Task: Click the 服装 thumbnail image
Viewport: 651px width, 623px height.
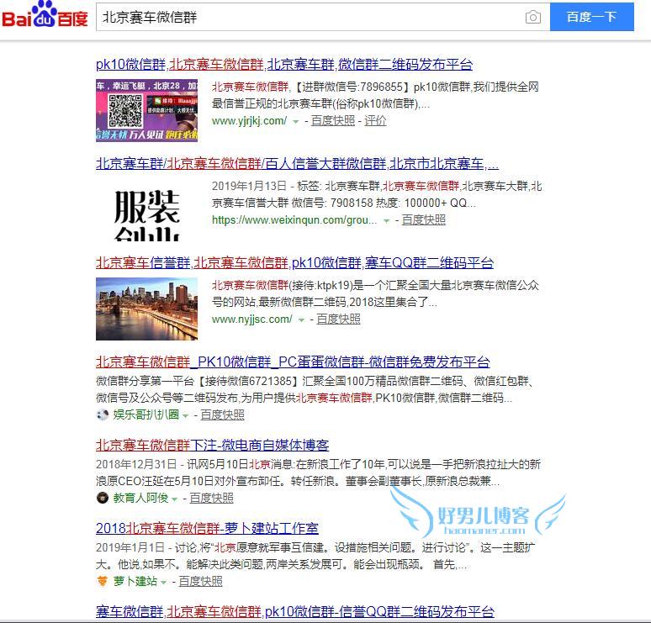Action: 146,210
